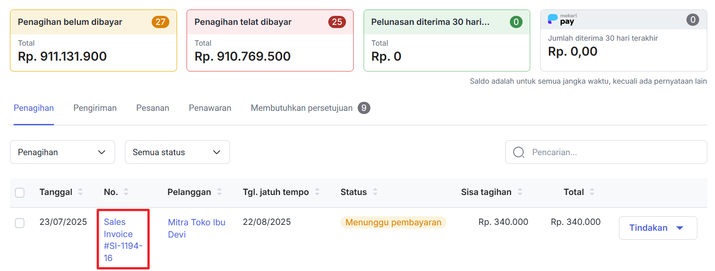
Task: Toggle the select-all header checkbox
Action: click(20, 193)
